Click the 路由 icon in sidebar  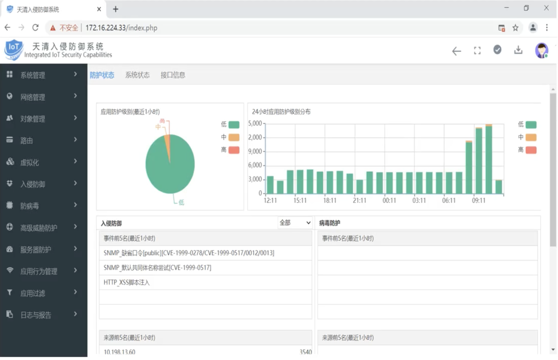[9, 140]
